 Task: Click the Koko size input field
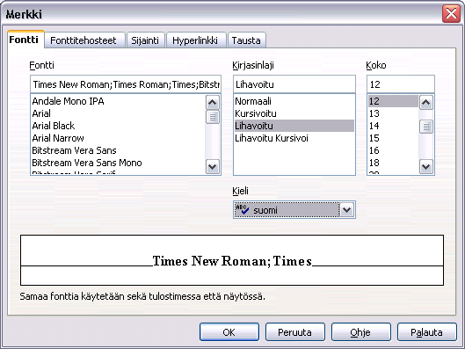pyautogui.click(x=401, y=84)
